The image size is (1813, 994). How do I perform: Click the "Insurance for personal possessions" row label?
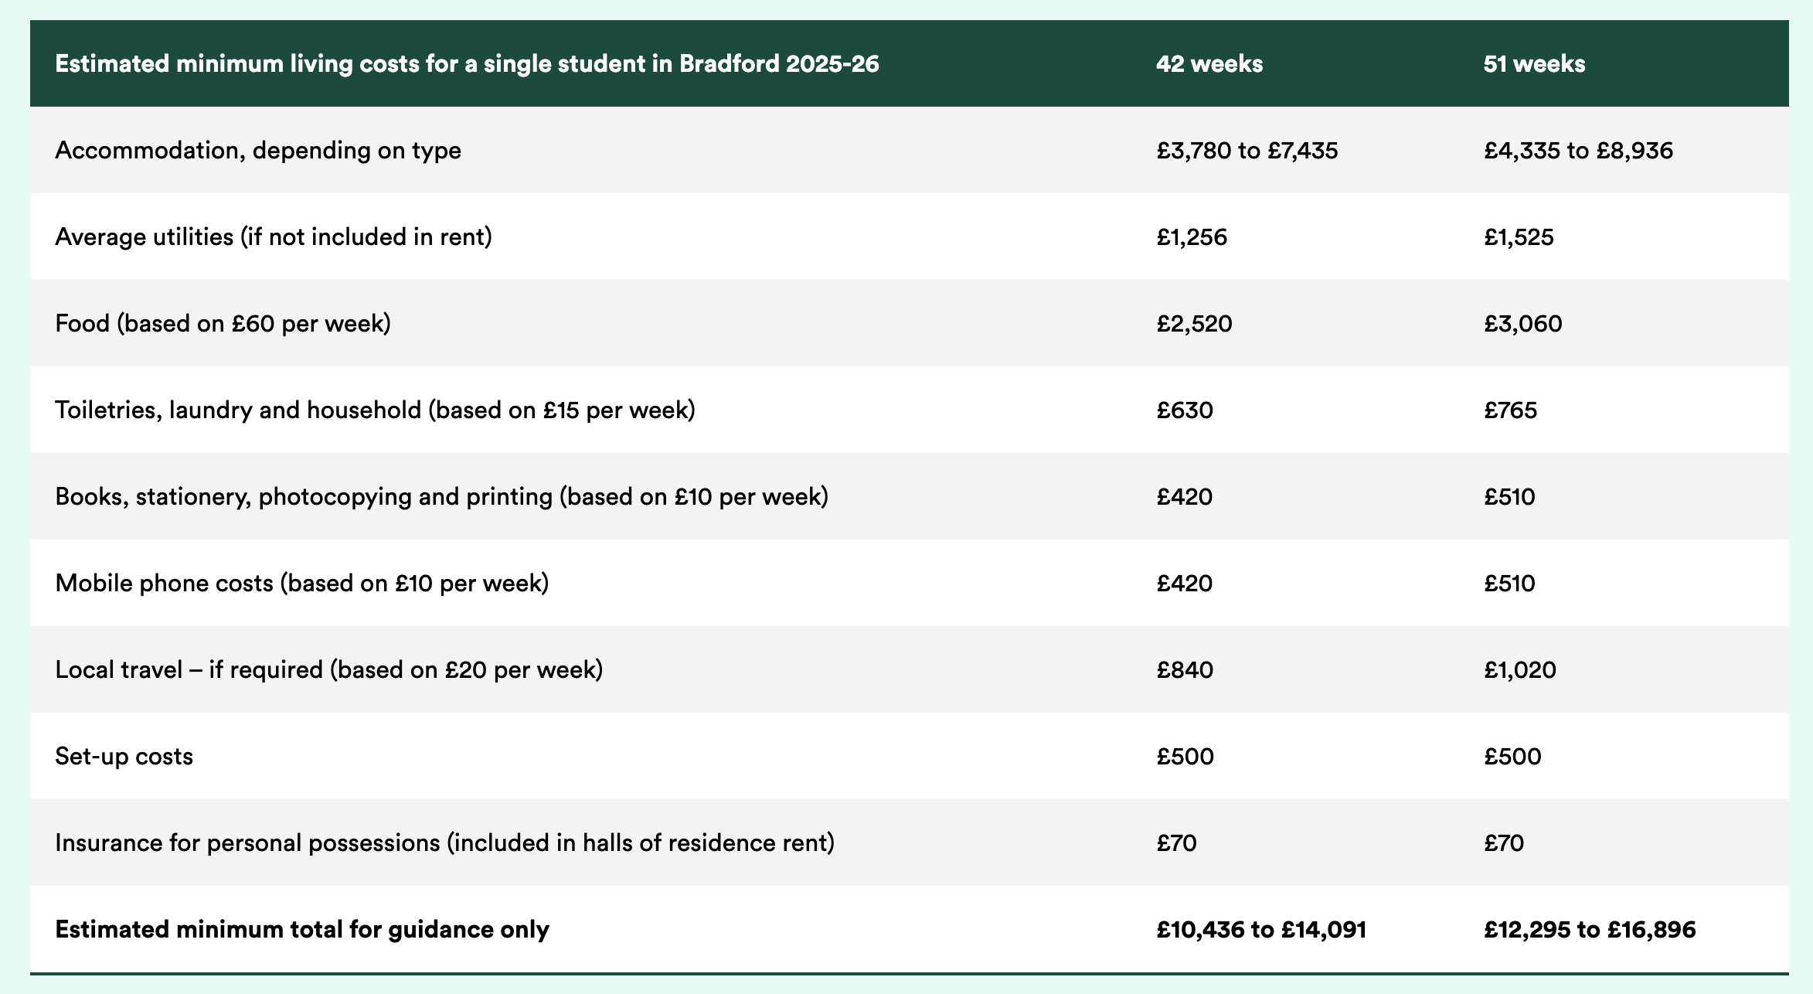444,843
